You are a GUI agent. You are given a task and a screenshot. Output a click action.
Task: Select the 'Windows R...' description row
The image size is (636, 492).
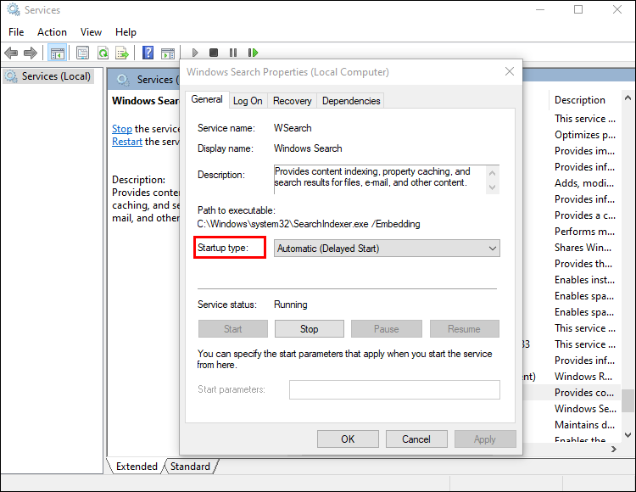(585, 377)
